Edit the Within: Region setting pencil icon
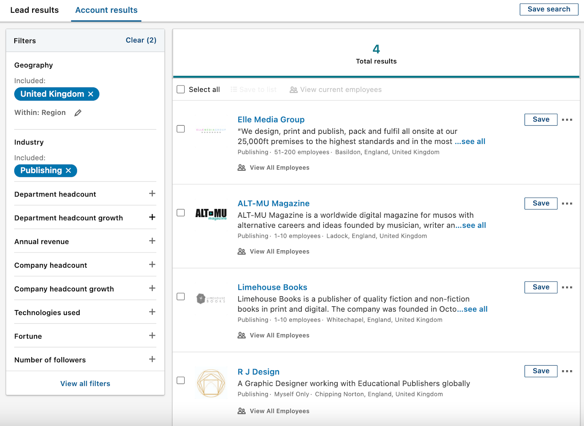584x426 pixels. (x=78, y=113)
